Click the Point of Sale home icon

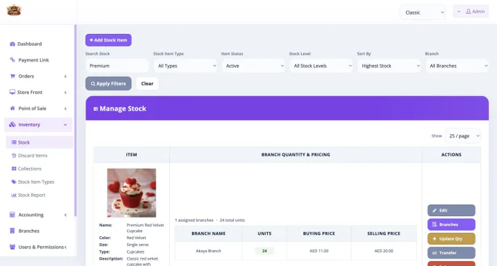12,108
